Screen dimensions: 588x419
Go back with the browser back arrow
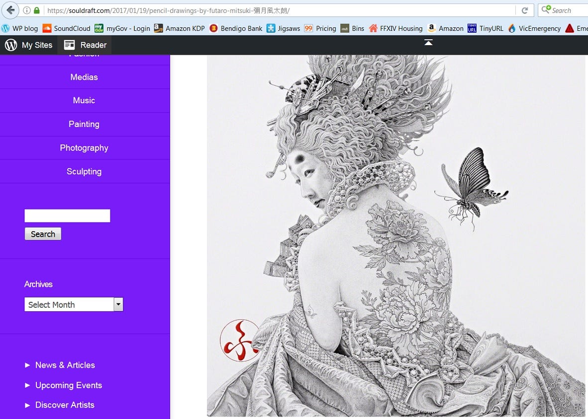(10, 10)
